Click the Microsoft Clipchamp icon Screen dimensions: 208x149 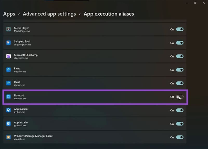click(x=9, y=56)
